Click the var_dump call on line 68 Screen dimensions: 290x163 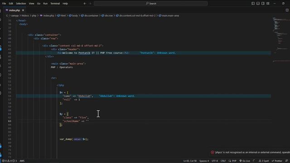point(74,139)
